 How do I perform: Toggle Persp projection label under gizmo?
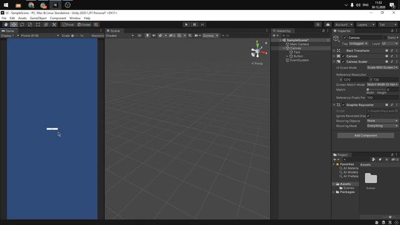[x=257, y=64]
